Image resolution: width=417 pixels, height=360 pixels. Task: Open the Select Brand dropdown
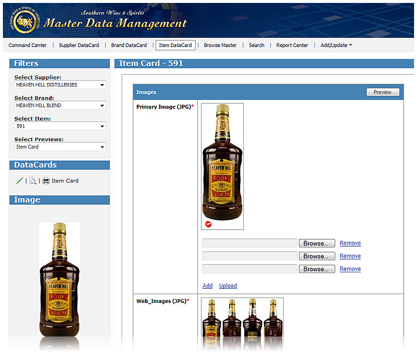tap(60, 105)
